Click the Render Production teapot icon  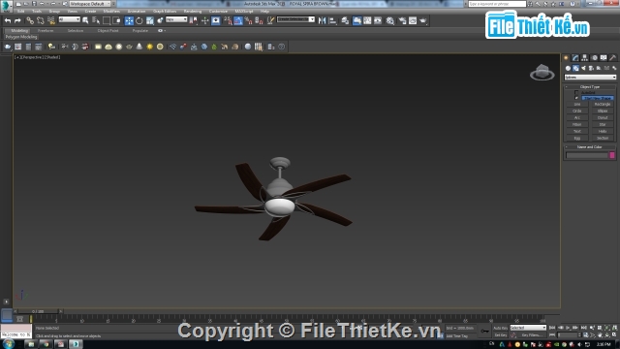423,20
